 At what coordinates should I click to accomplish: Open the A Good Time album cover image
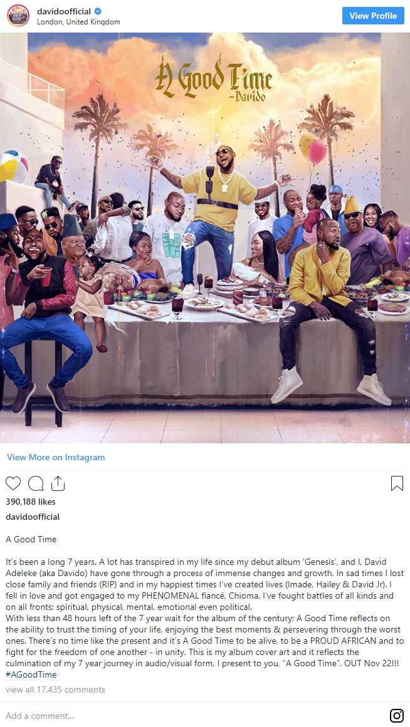pos(205,238)
